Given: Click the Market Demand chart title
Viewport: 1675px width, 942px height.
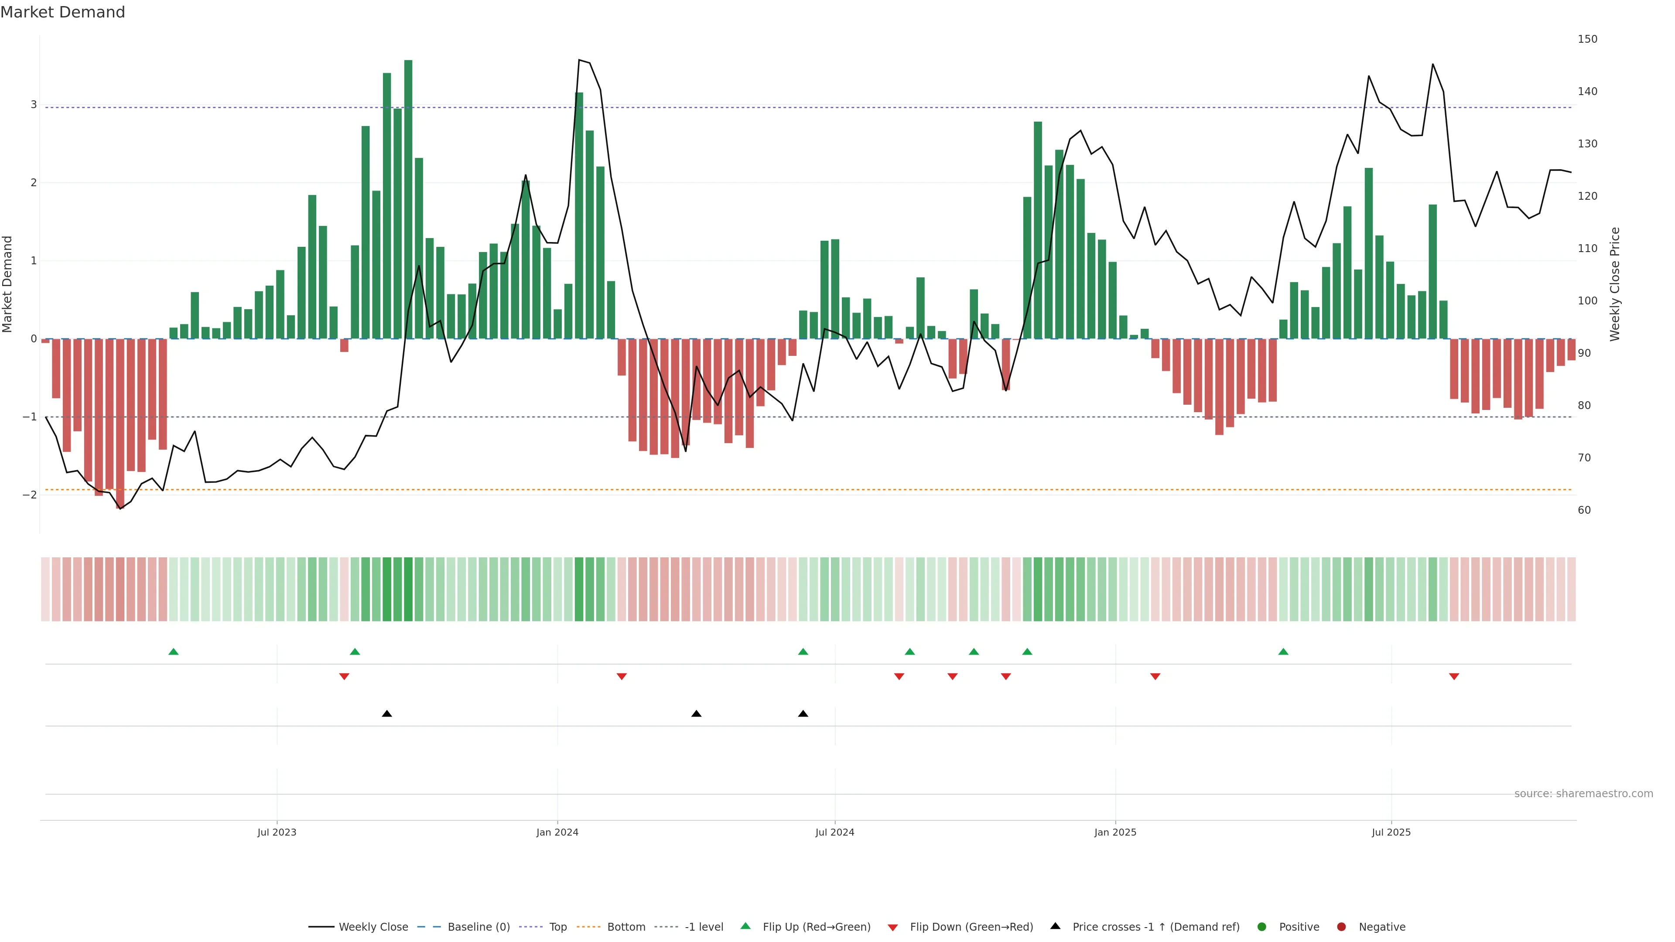Looking at the screenshot, I should coord(62,12).
